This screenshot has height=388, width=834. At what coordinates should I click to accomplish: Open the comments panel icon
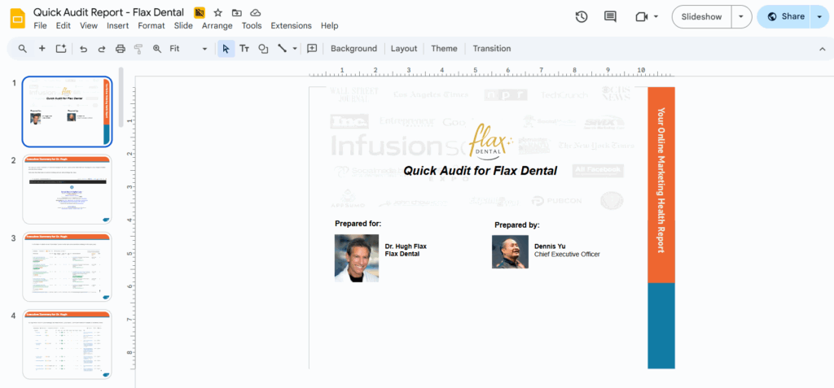610,16
